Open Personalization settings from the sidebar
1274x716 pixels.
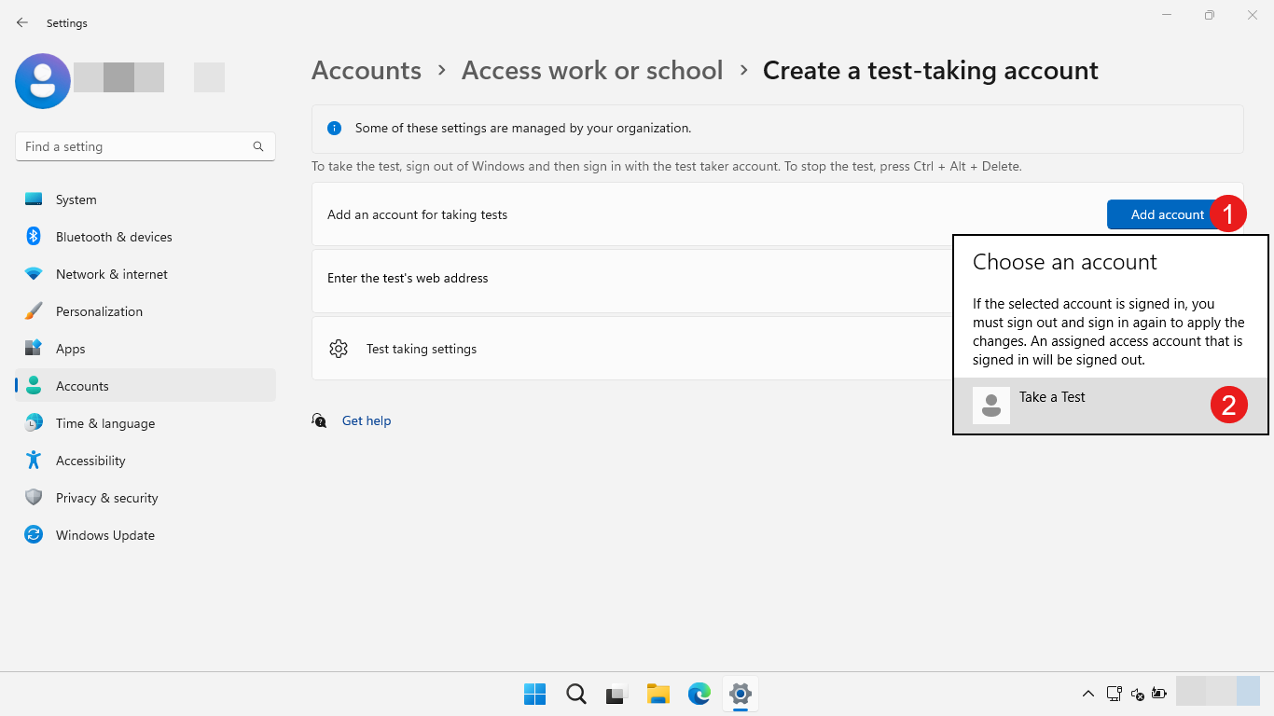point(98,310)
